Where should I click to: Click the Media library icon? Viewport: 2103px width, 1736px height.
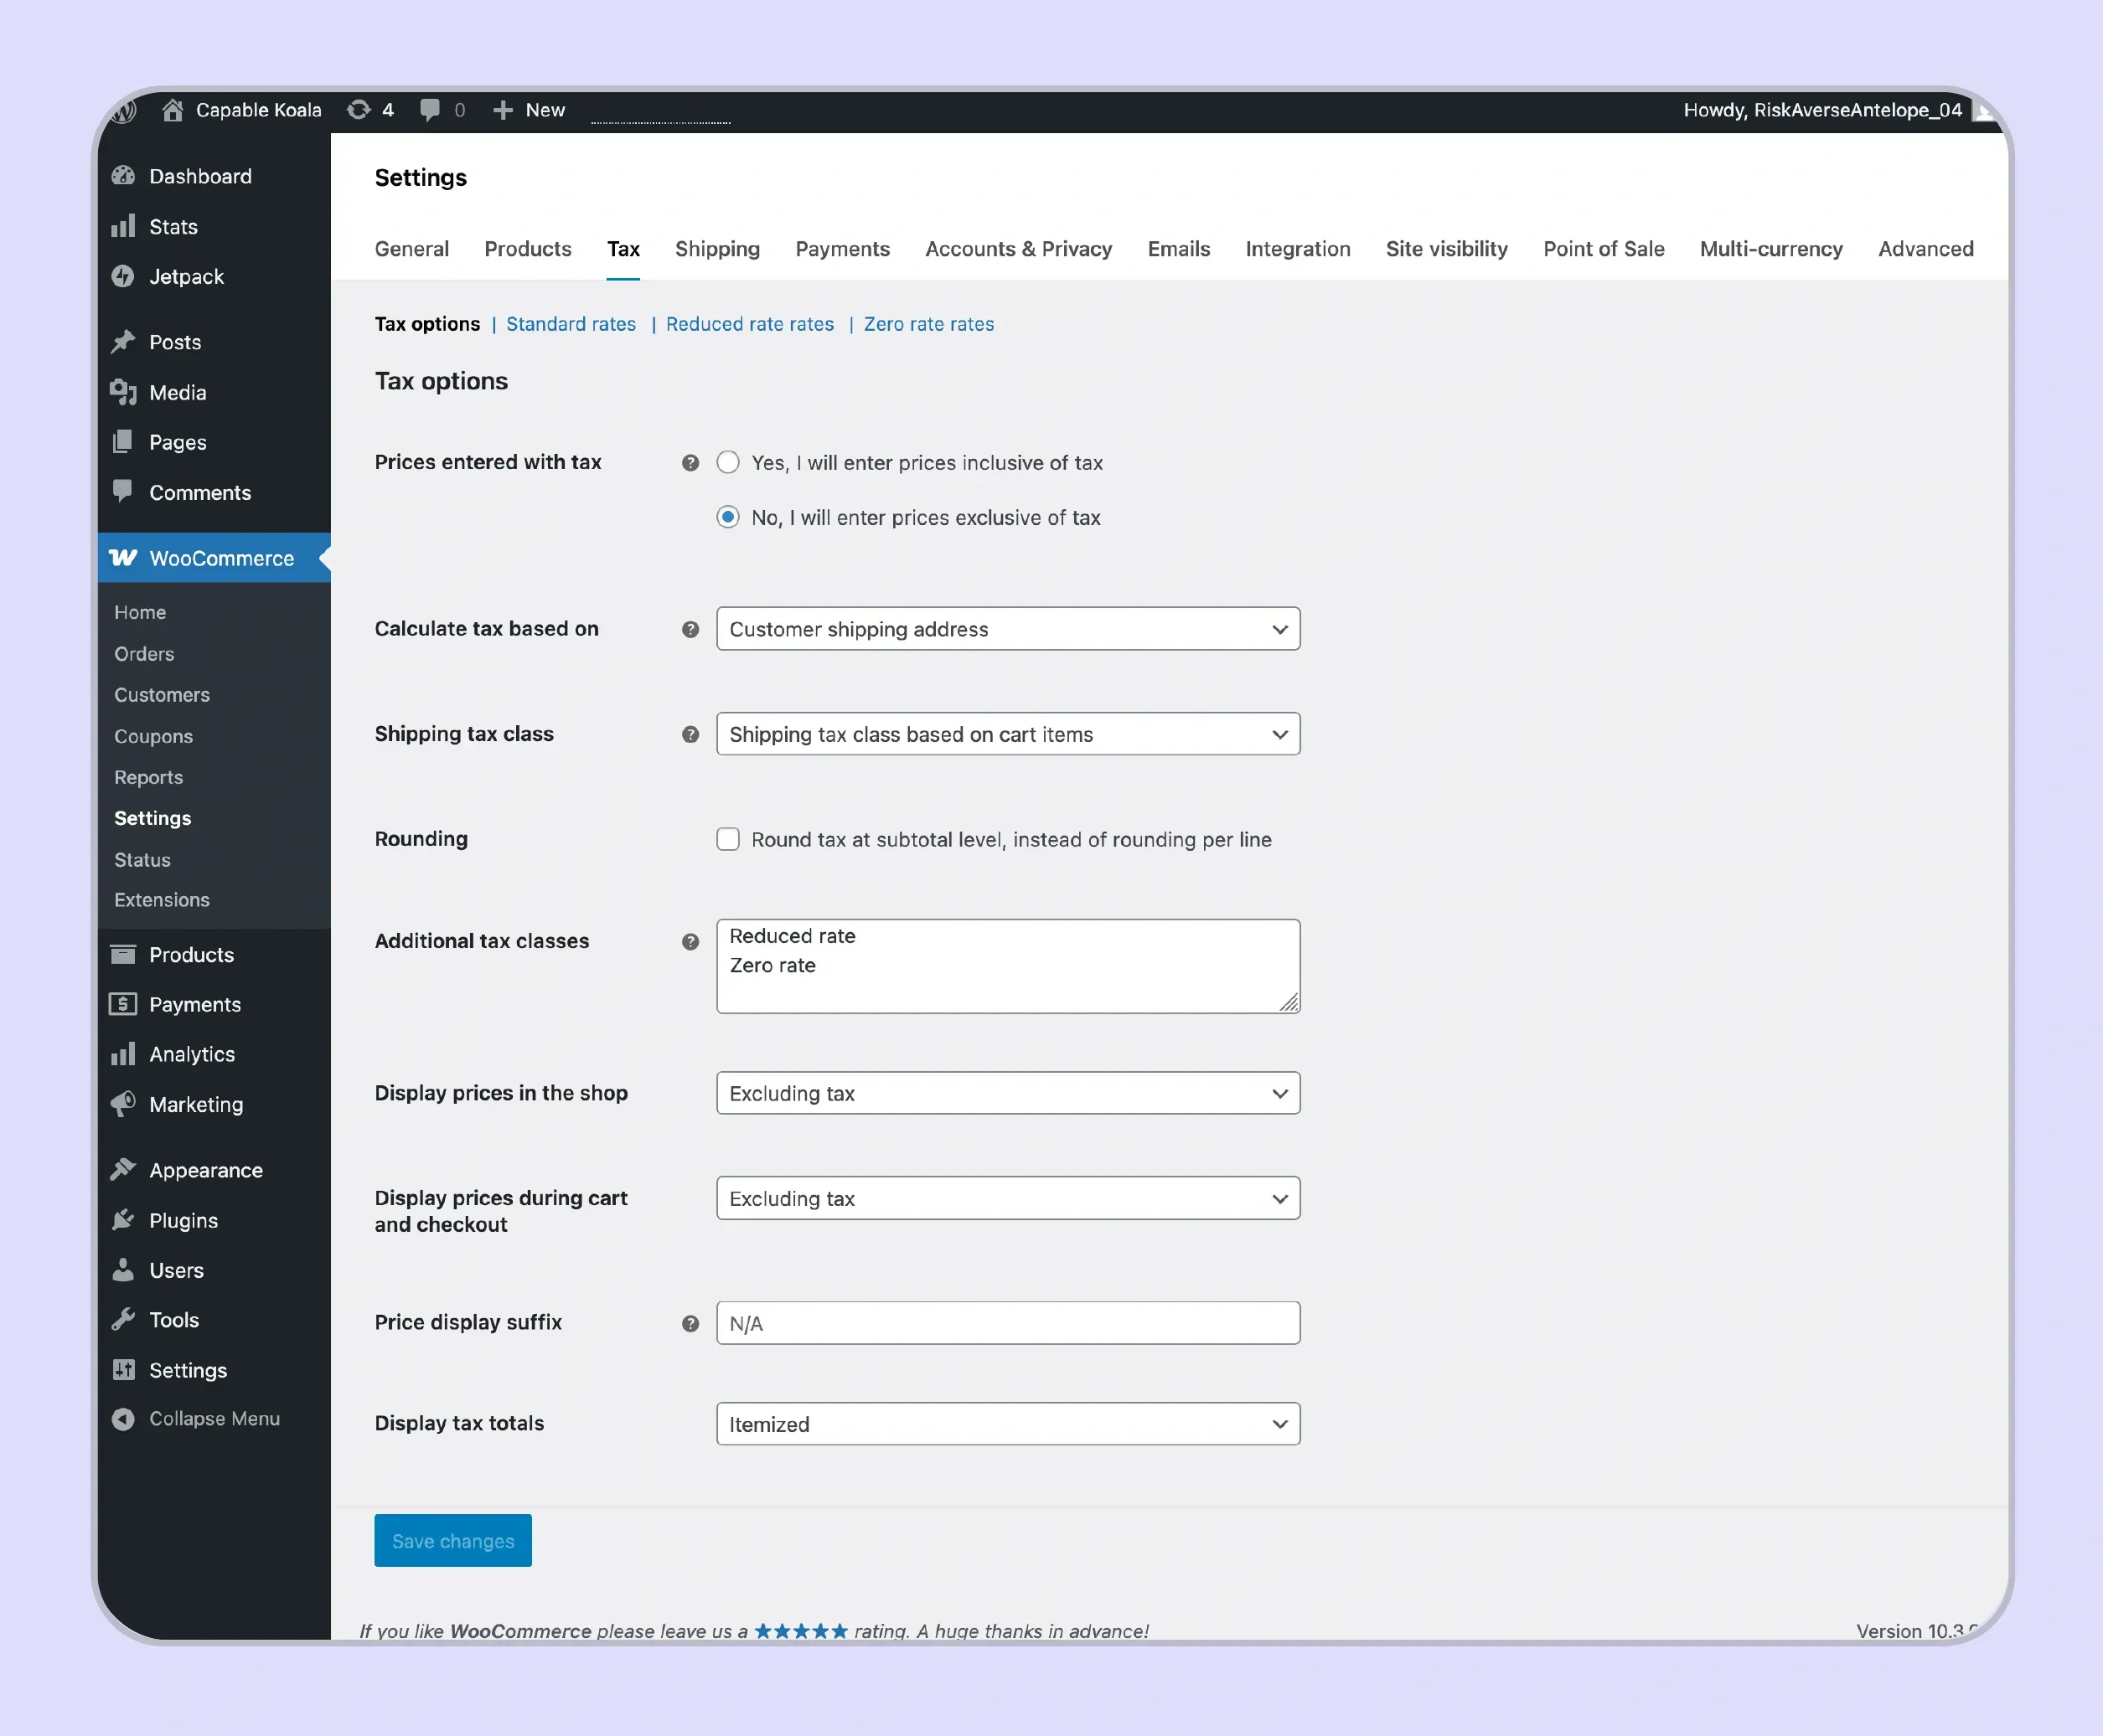(123, 392)
